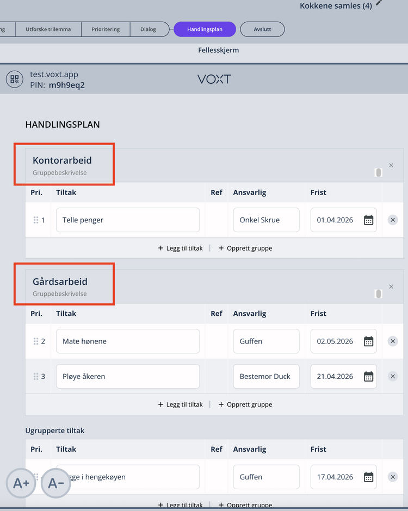
Task: Click the pencil icon next to Kokkene samles
Action: (379, 3)
